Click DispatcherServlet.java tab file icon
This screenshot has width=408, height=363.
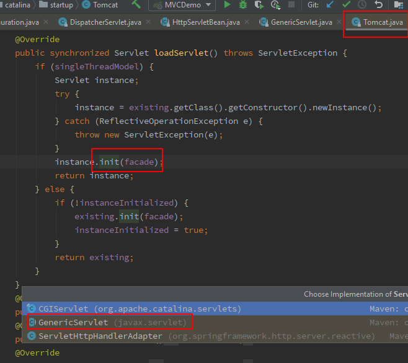pyautogui.click(x=63, y=22)
